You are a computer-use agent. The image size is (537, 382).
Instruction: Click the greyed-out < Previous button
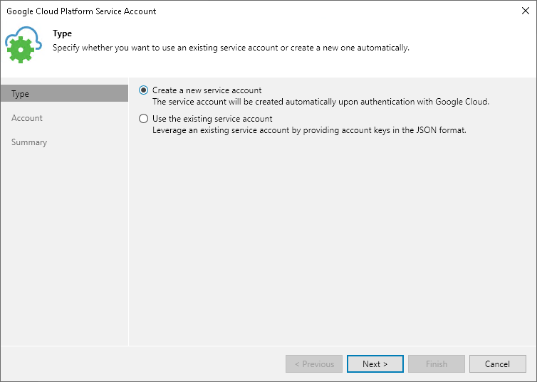[314, 364]
